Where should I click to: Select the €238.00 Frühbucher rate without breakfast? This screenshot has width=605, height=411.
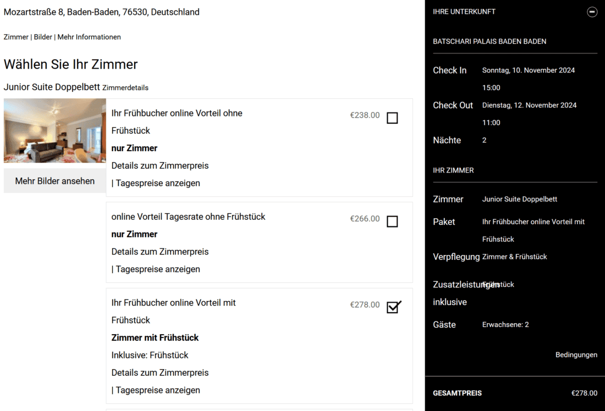(392, 118)
